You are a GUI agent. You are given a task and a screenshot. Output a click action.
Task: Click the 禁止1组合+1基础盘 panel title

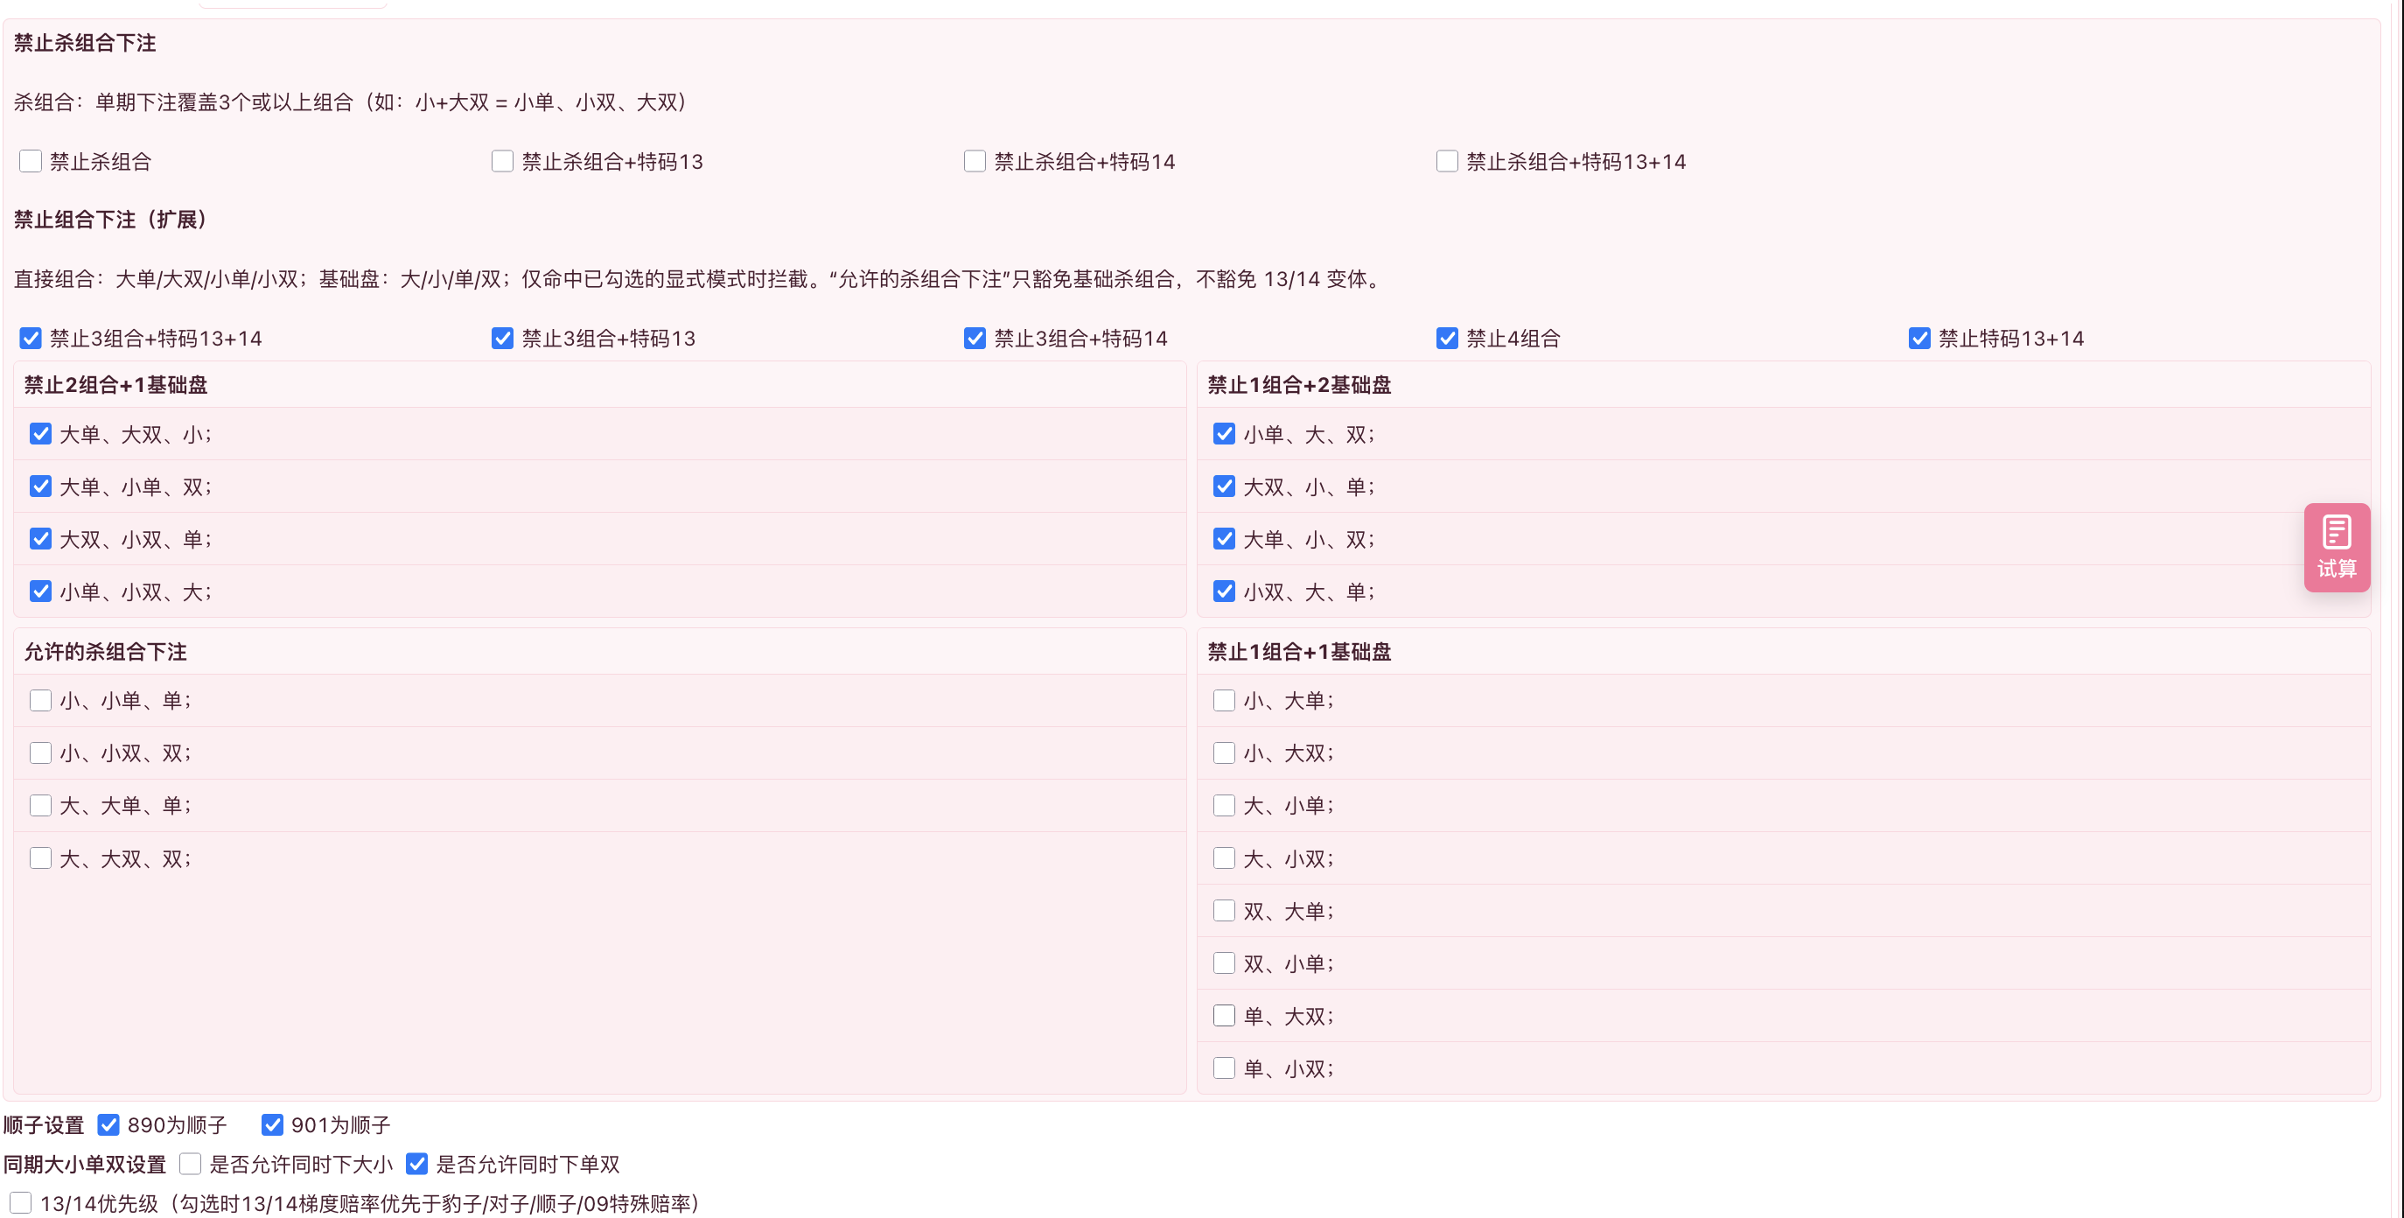point(1299,652)
